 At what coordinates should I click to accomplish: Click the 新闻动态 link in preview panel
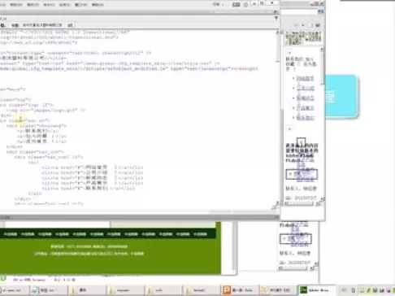click(305, 98)
